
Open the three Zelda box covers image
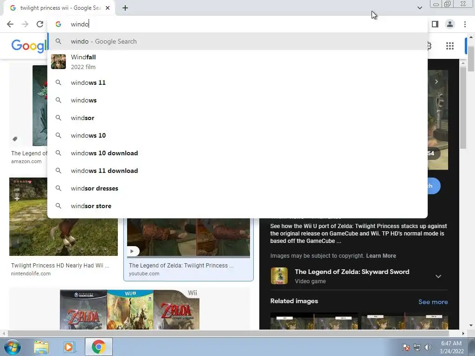click(x=130, y=309)
